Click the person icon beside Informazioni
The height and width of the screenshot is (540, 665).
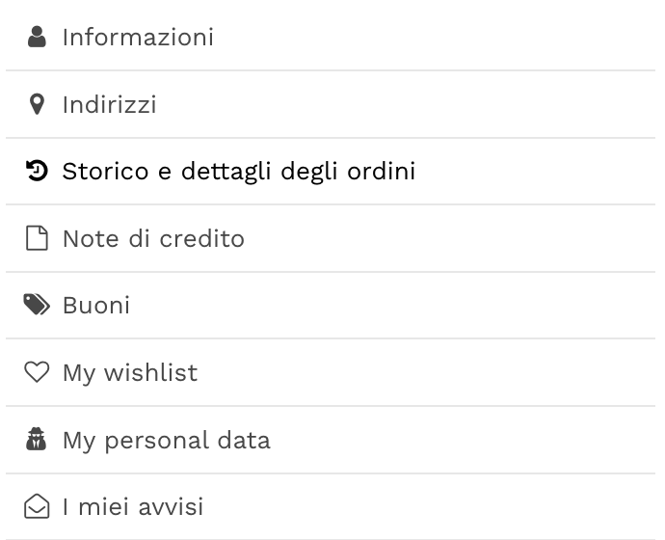pyautogui.click(x=37, y=37)
